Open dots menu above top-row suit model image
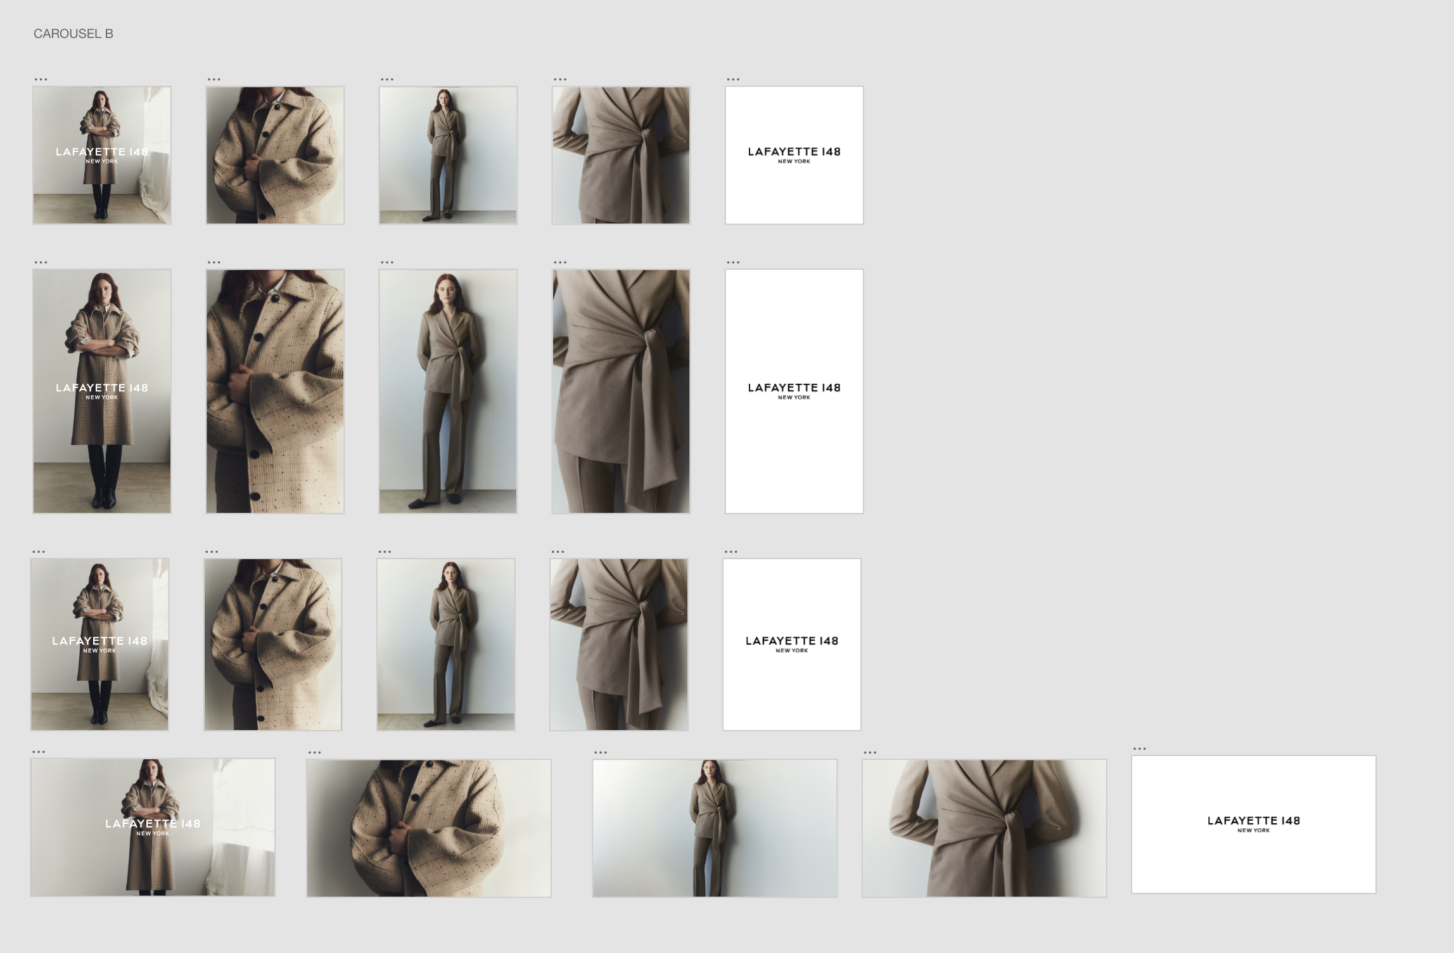Viewport: 1454px width, 953px height. tap(387, 79)
